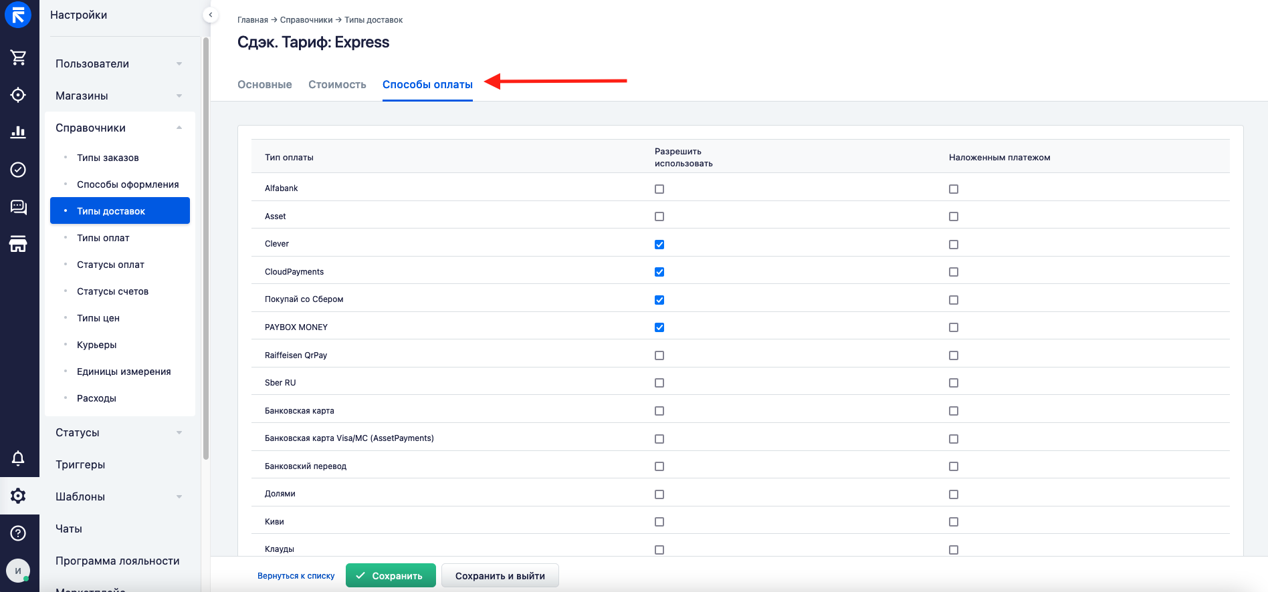Expand the Магазины menu section
Screen dimensions: 1268x592
point(120,96)
